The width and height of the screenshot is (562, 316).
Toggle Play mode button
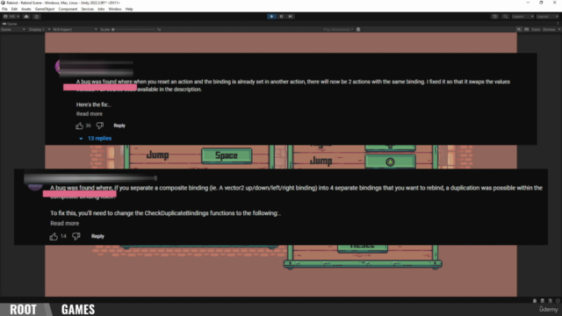point(271,17)
